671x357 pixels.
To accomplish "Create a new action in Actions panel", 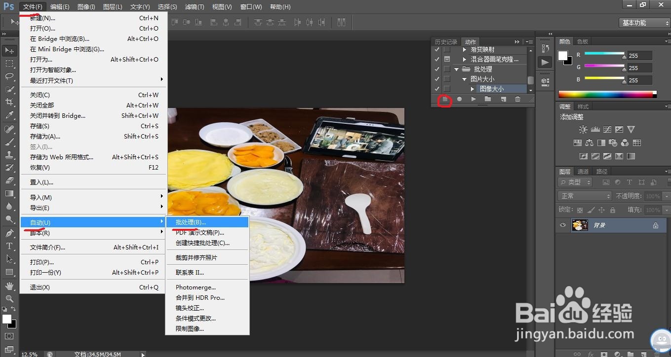I will pos(503,99).
